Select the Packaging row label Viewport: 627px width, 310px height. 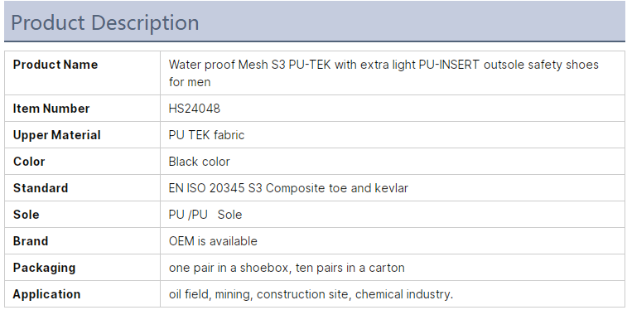click(44, 268)
